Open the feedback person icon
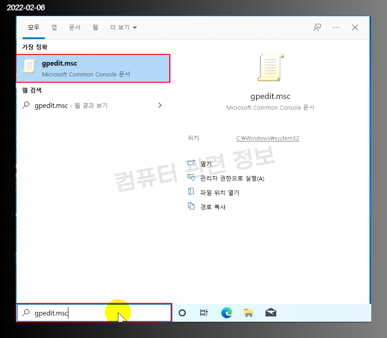This screenshot has width=387, height=338. coord(317,27)
